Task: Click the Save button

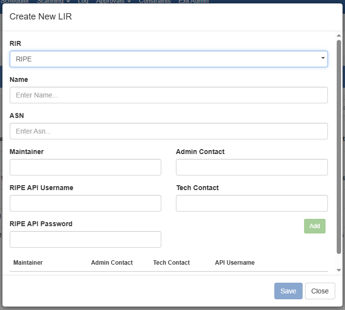Action: (x=288, y=291)
